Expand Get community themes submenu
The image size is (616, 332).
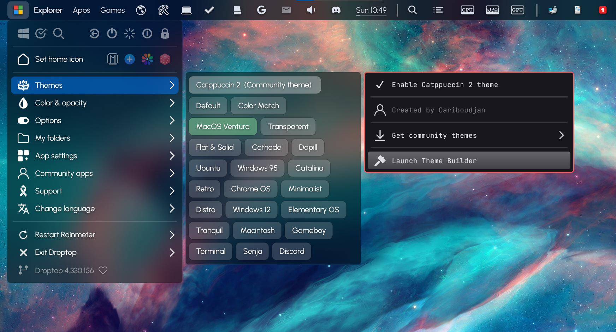[x=561, y=135]
